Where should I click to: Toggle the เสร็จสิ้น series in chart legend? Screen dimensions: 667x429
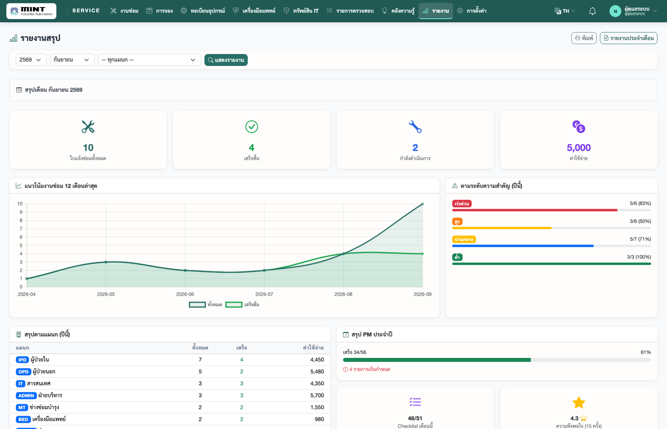coord(242,305)
